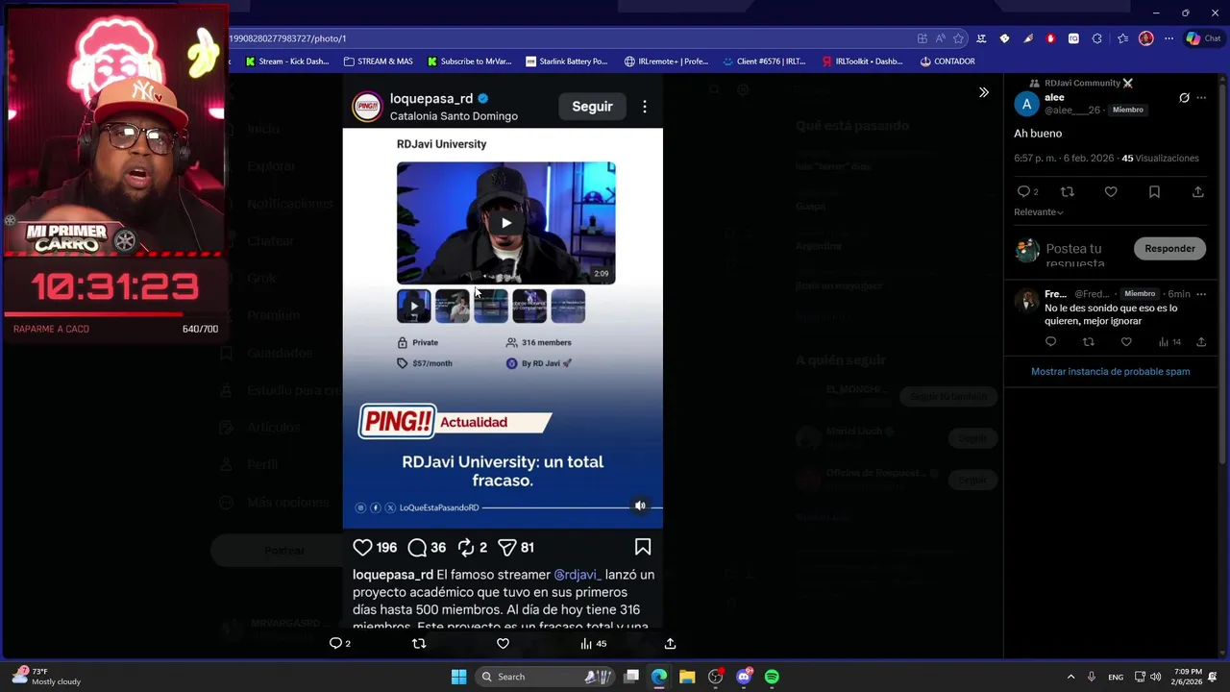Share the post via paper plane icon (81)

coord(507,547)
